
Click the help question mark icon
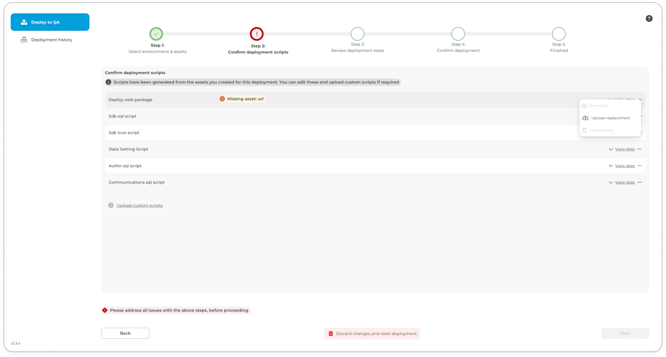click(x=649, y=19)
